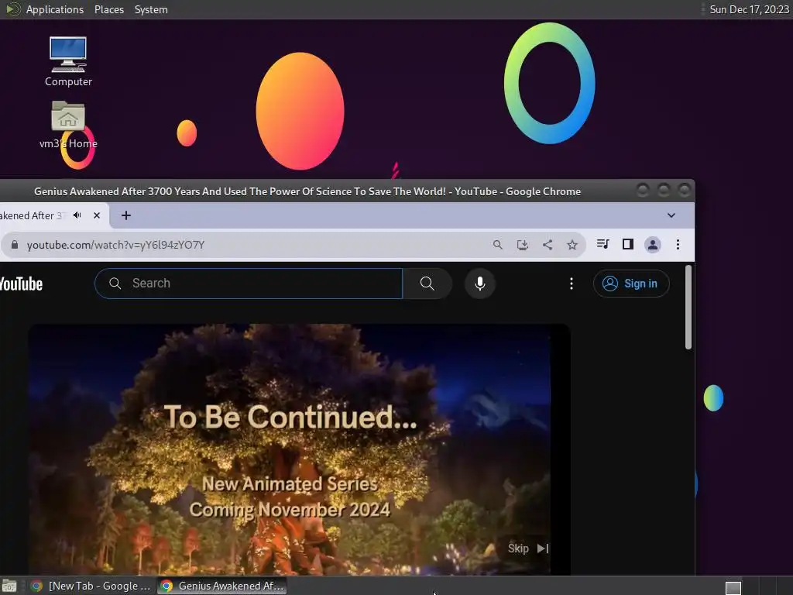Screen dimensions: 793x595
Task: Open a new tab with the plus button
Action: pos(126,215)
